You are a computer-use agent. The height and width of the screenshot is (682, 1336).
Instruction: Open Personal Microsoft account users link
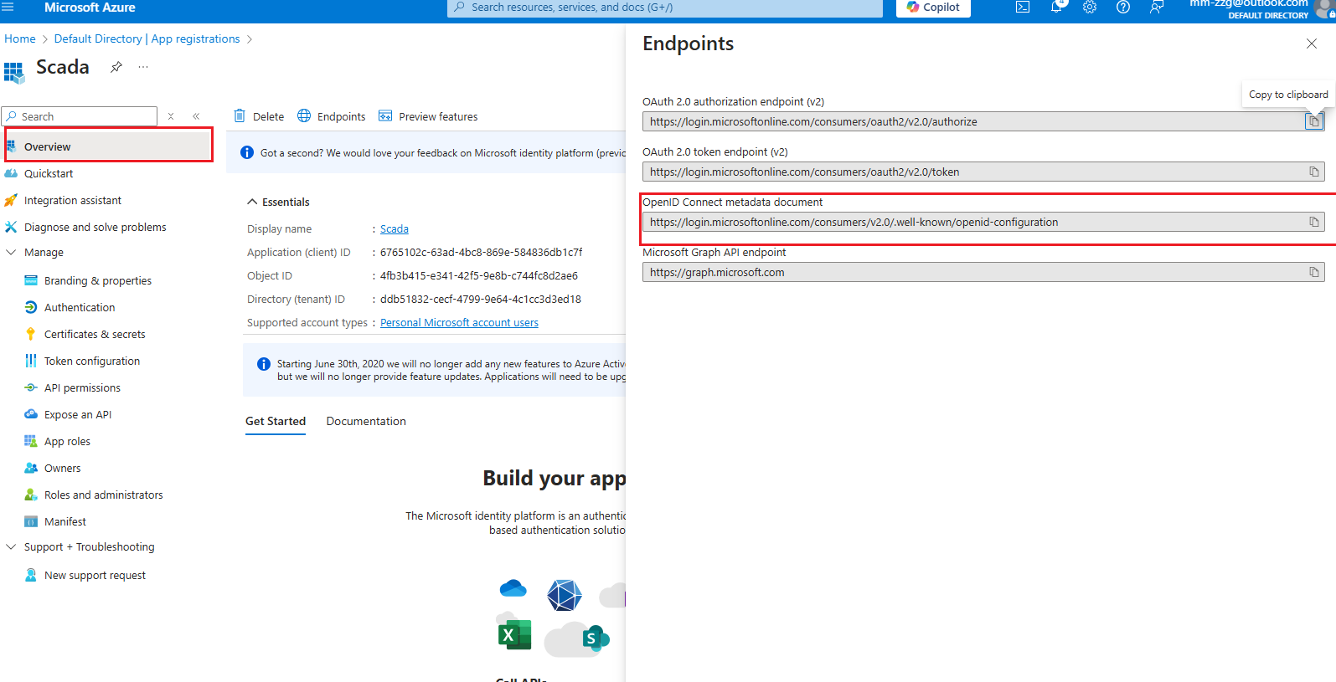point(459,323)
